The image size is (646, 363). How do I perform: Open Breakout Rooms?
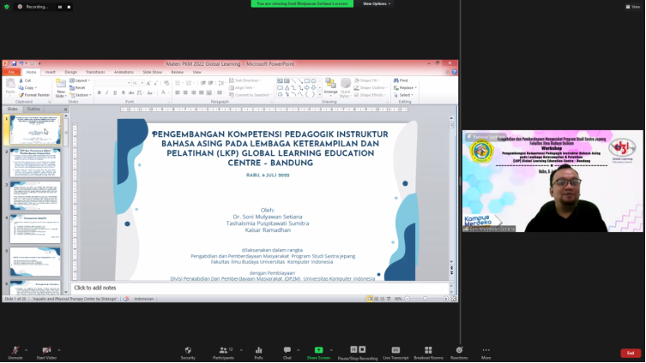pos(428,353)
